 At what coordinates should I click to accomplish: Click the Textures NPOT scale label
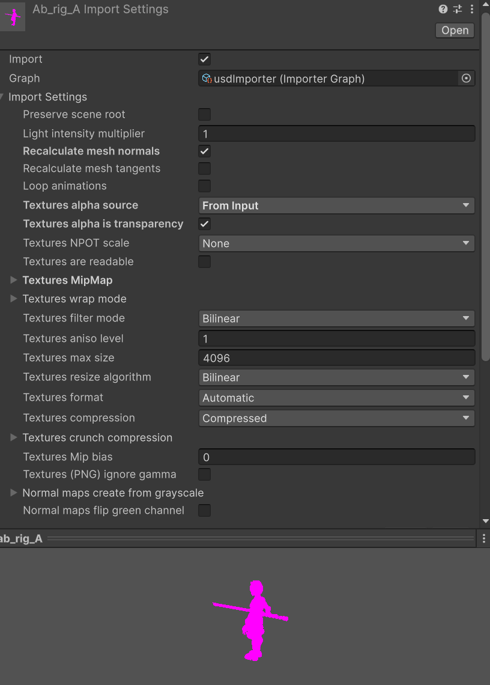pos(76,243)
